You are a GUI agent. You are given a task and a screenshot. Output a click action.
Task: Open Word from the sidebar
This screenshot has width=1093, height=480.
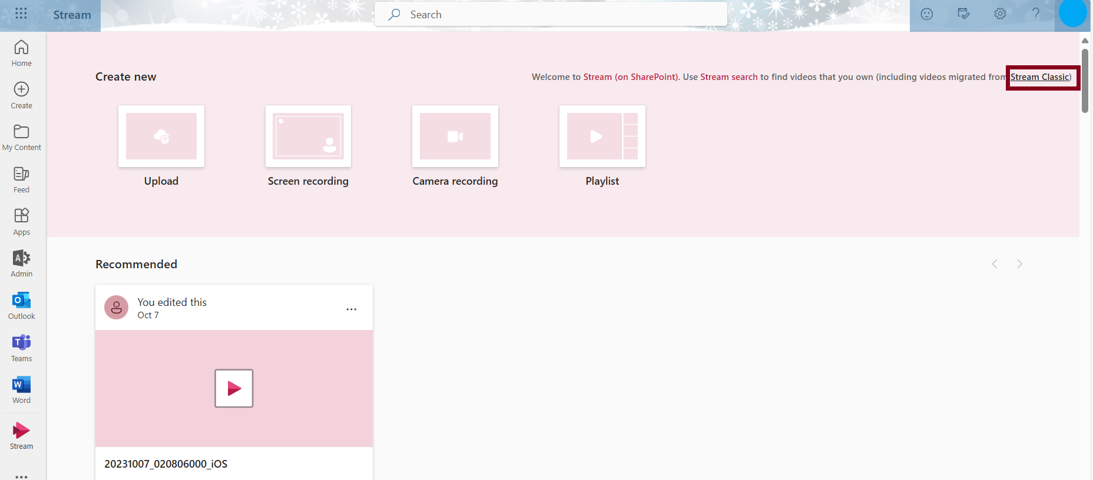tap(22, 390)
